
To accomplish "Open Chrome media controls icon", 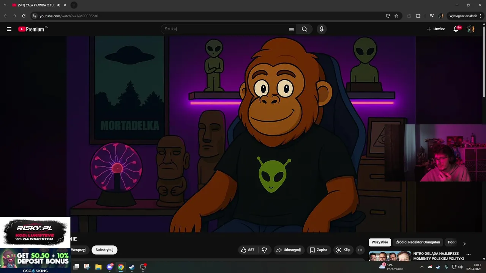I will tap(432, 16).
